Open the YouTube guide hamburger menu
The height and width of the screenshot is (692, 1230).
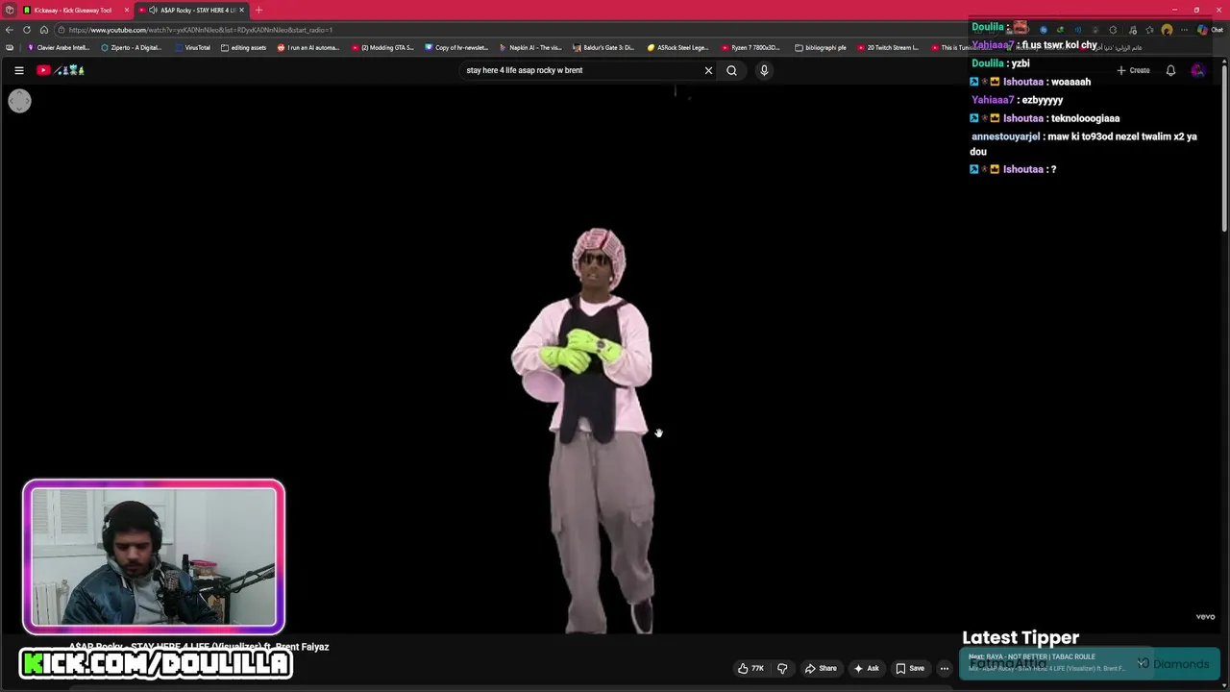[18, 70]
